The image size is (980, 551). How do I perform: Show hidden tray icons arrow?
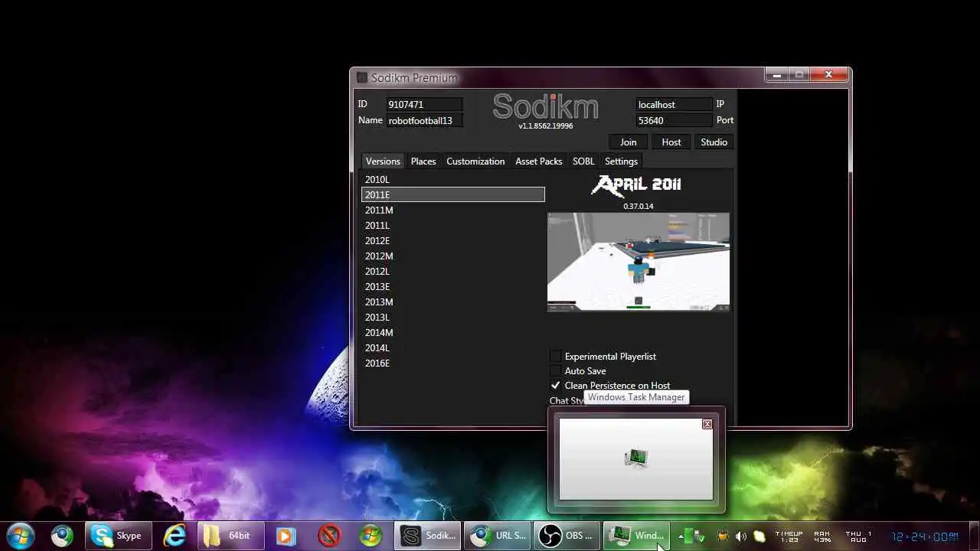pyautogui.click(x=681, y=536)
